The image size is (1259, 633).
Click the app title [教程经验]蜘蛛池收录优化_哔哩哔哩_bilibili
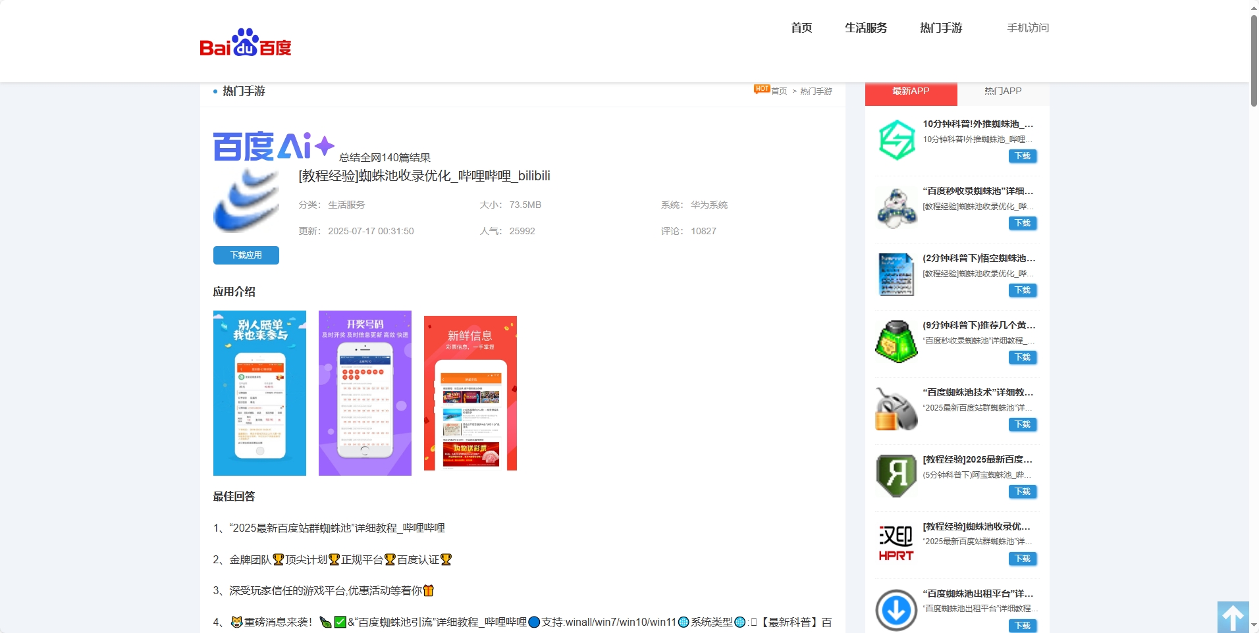(x=424, y=176)
